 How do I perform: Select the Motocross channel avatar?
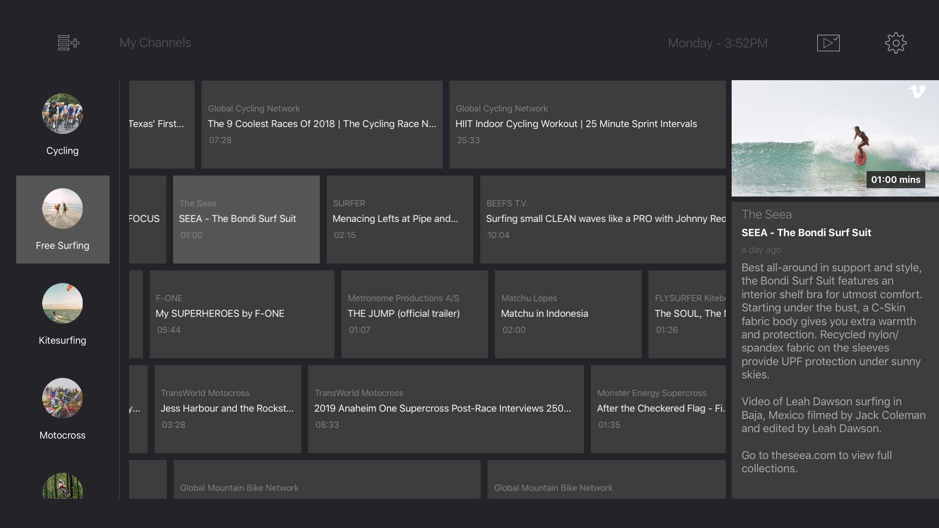click(62, 398)
